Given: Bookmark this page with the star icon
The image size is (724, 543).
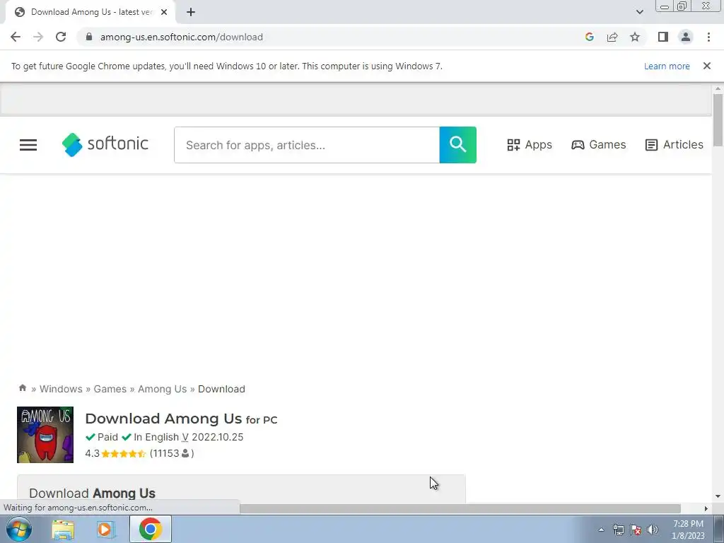Looking at the screenshot, I should (x=635, y=37).
